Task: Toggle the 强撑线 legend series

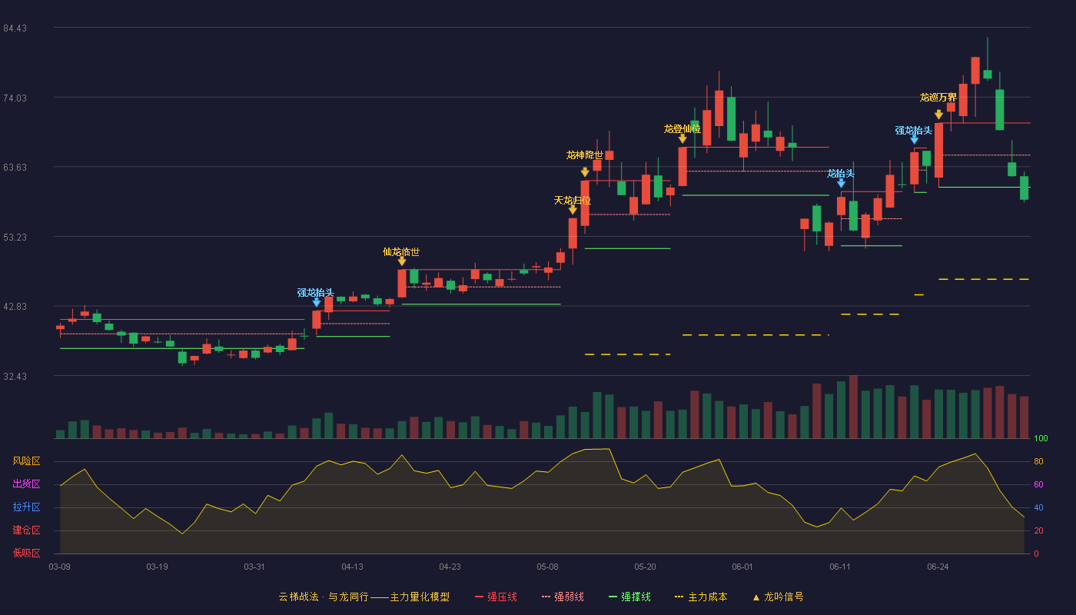Action: (629, 597)
